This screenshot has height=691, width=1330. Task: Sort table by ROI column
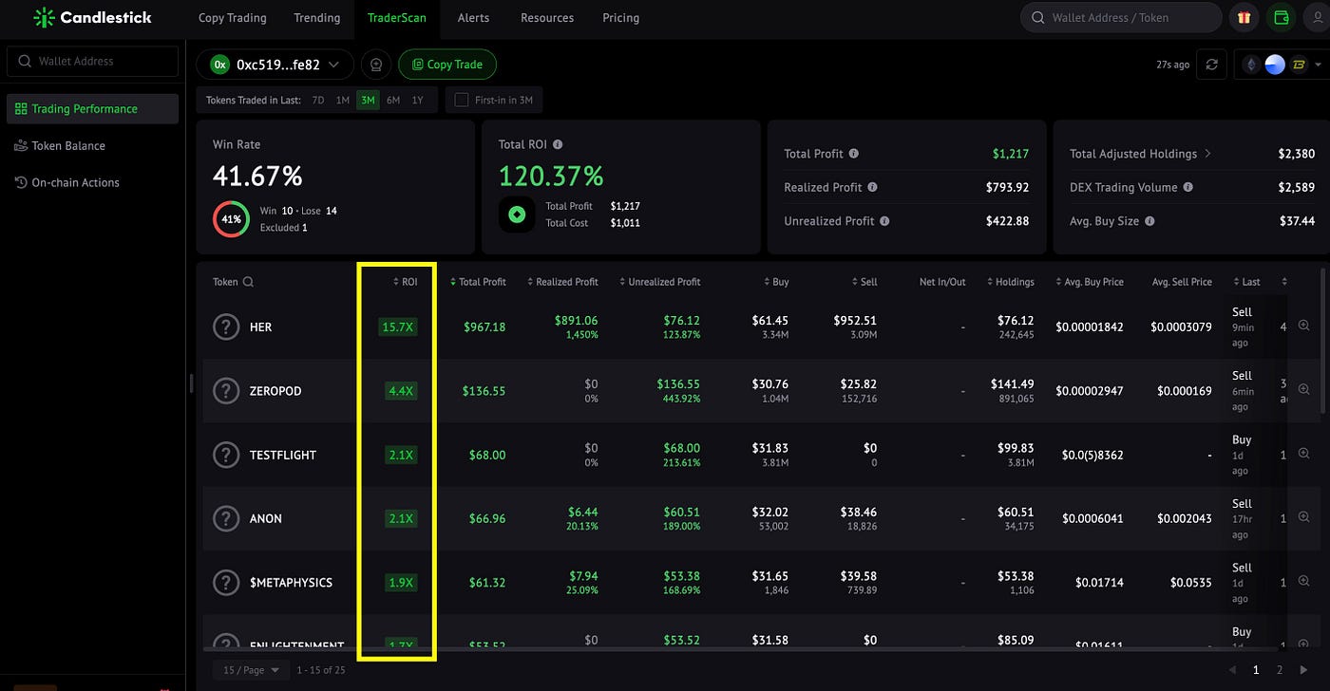406,282
